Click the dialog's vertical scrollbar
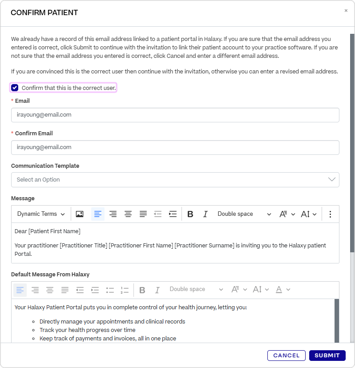 (x=352, y=143)
